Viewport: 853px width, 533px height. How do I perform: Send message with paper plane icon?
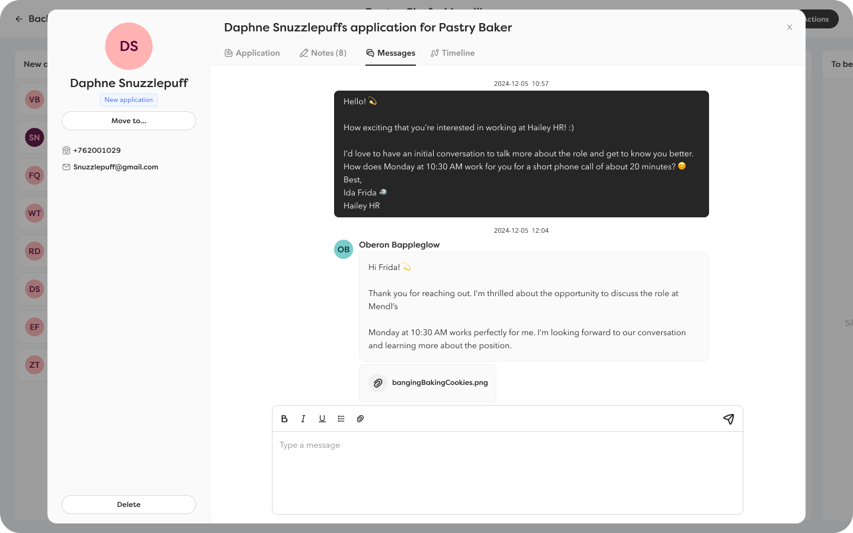[729, 419]
